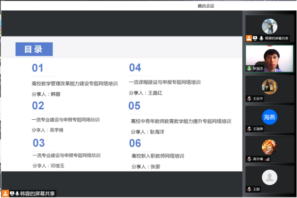This screenshot has height=198, width=297.
Task: Click the muted microphone icon next to 高宇博
Action: click(249, 159)
